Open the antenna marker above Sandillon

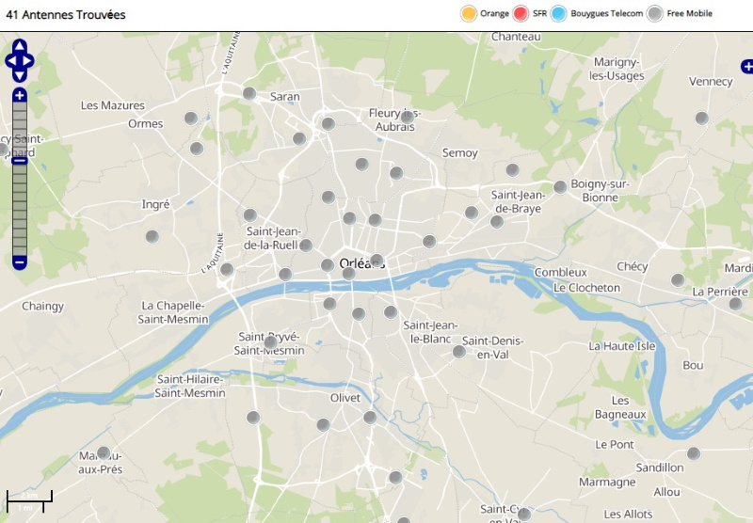694,453
